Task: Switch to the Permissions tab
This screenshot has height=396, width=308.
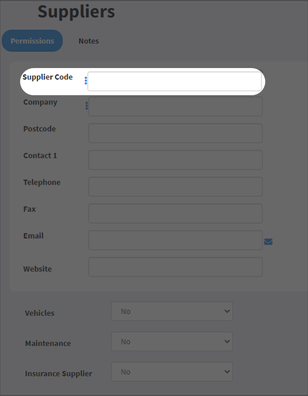Action: coord(32,41)
